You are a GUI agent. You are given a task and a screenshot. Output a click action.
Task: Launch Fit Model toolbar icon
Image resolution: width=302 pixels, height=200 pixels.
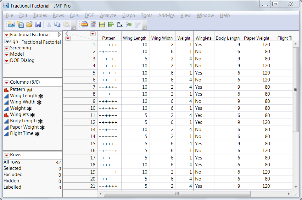point(129,24)
